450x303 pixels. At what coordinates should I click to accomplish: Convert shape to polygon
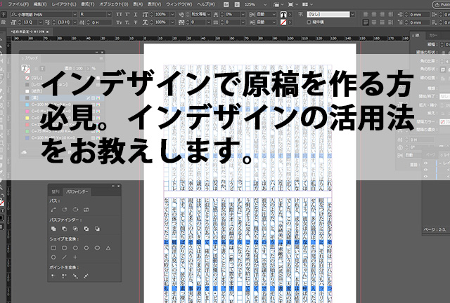53,257
